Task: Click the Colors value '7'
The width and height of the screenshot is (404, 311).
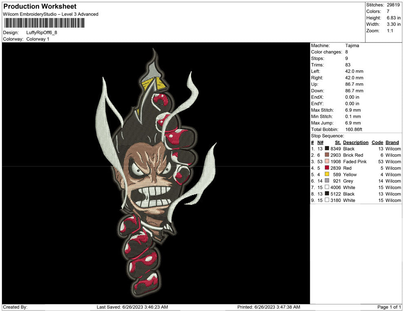Action: (x=388, y=11)
